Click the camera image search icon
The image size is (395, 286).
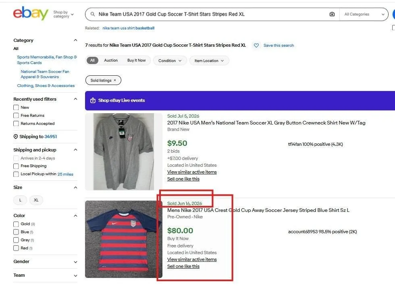[332, 14]
